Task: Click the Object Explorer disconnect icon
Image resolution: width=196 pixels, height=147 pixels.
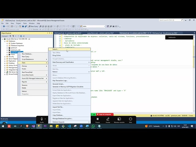Action: point(13,36)
